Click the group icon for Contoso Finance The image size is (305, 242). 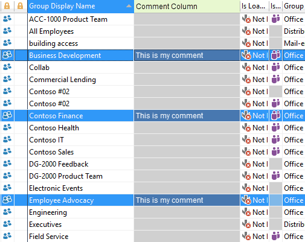pyautogui.click(x=7, y=116)
